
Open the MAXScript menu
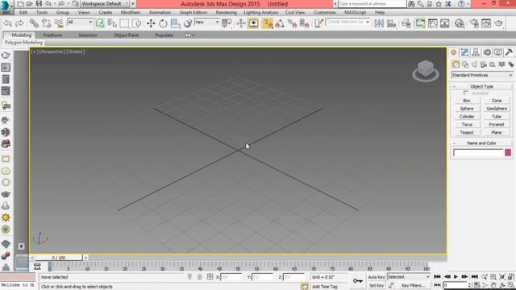tap(355, 13)
